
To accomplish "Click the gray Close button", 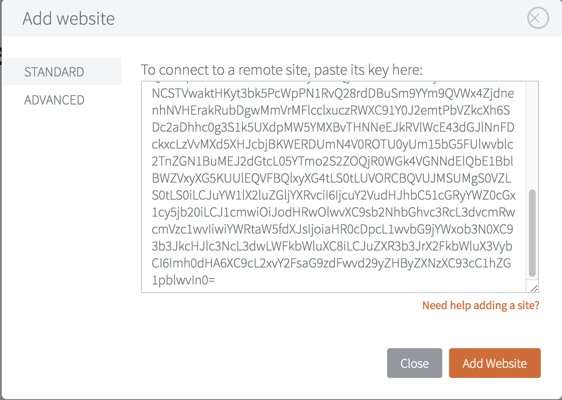I will click(x=415, y=363).
